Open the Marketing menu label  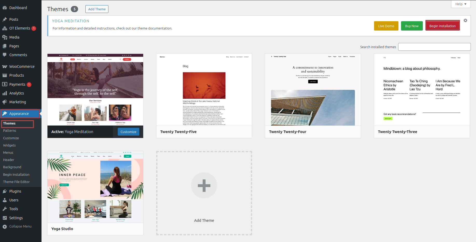coord(18,102)
